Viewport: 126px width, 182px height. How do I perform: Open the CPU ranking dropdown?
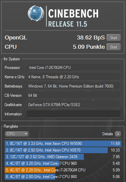(17, 134)
